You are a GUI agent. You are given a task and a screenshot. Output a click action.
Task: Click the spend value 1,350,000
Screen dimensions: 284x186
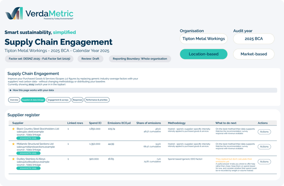95,144
